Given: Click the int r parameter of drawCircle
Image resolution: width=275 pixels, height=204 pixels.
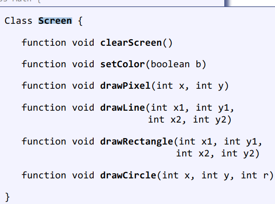Looking at the screenshot, I should pyautogui.click(x=254, y=175).
